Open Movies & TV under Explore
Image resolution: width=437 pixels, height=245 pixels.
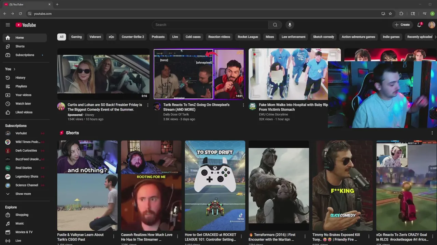25,232
